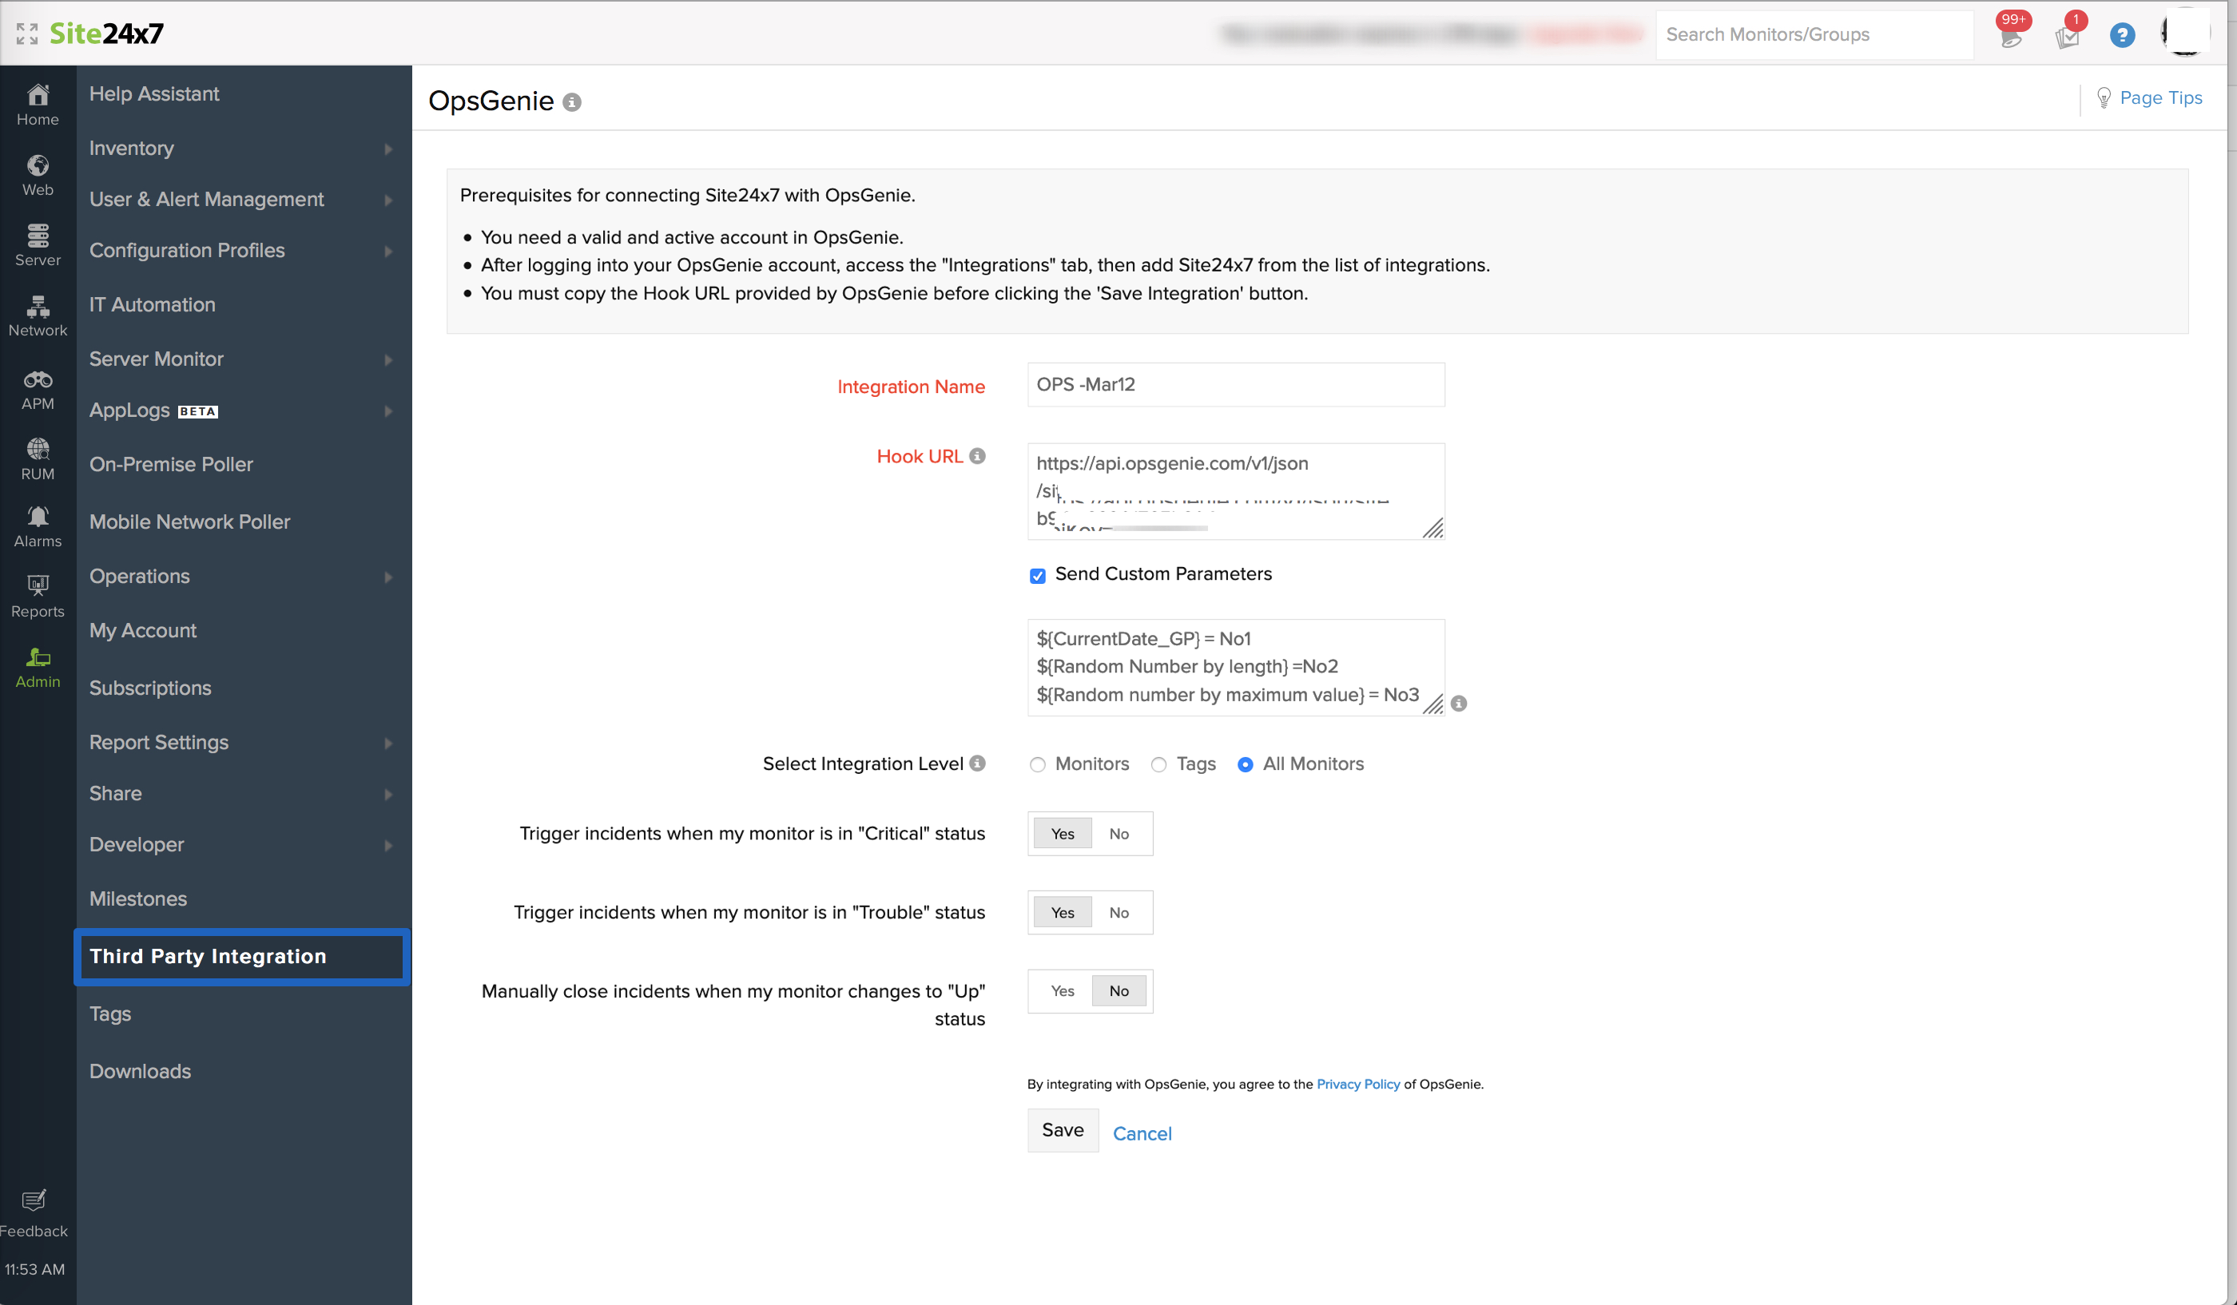Select the Monitors integration level radio
2237x1305 pixels.
pyautogui.click(x=1037, y=765)
